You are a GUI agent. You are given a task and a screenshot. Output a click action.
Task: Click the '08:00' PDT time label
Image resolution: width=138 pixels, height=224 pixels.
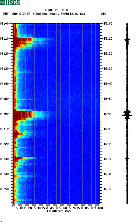(x=4, y=23)
